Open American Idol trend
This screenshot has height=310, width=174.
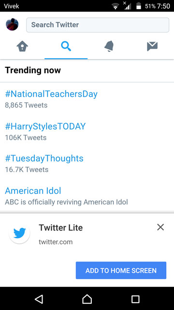[33, 191]
